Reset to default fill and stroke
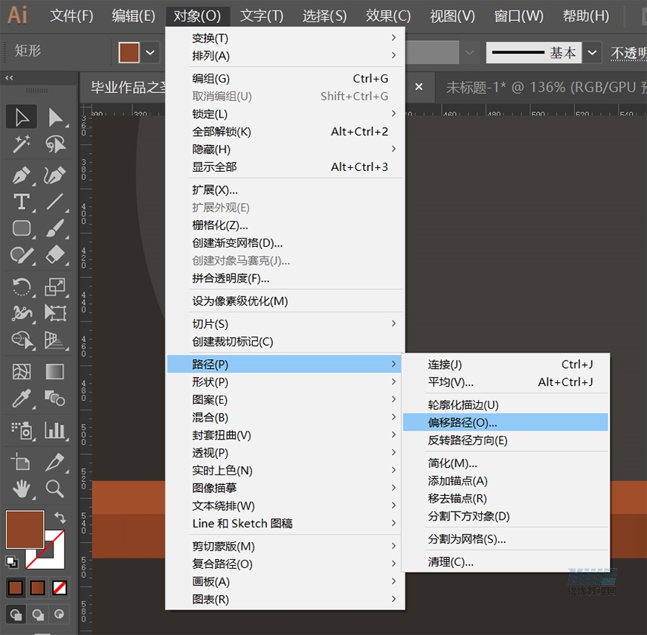 [x=12, y=561]
